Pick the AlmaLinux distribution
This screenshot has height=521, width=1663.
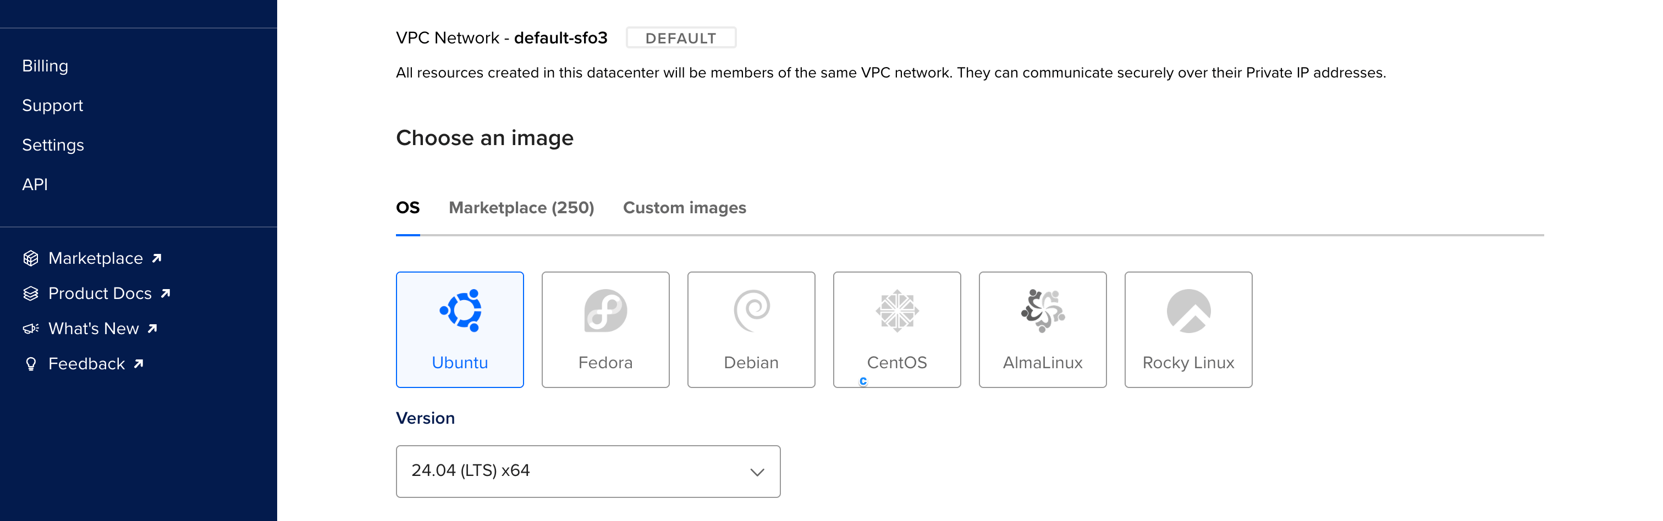pyautogui.click(x=1042, y=329)
